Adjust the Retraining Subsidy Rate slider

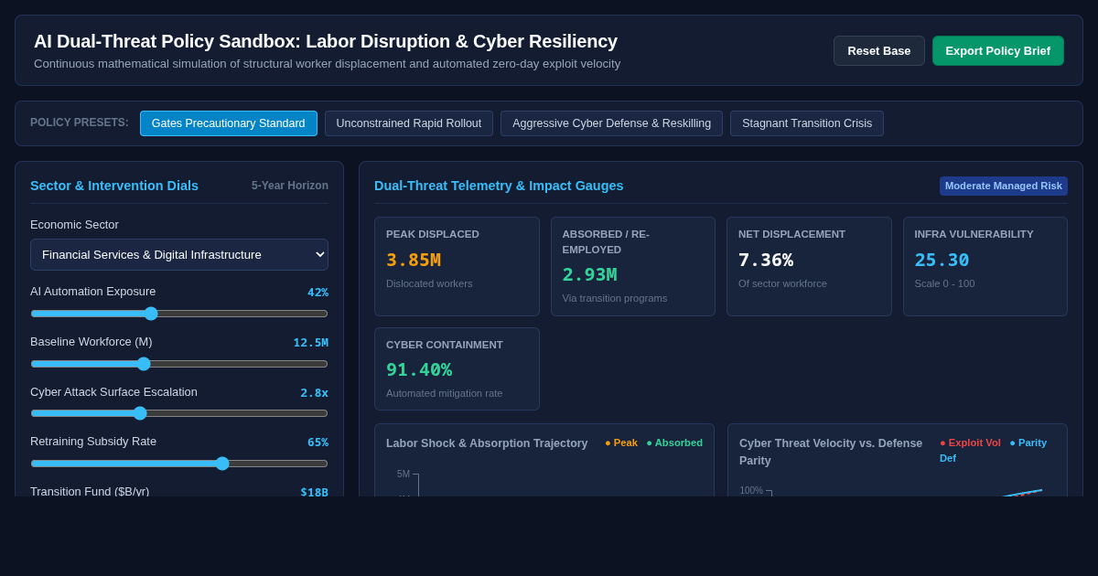pyautogui.click(x=179, y=464)
